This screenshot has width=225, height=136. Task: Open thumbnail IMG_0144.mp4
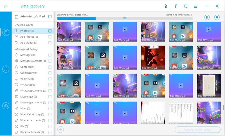(69, 32)
